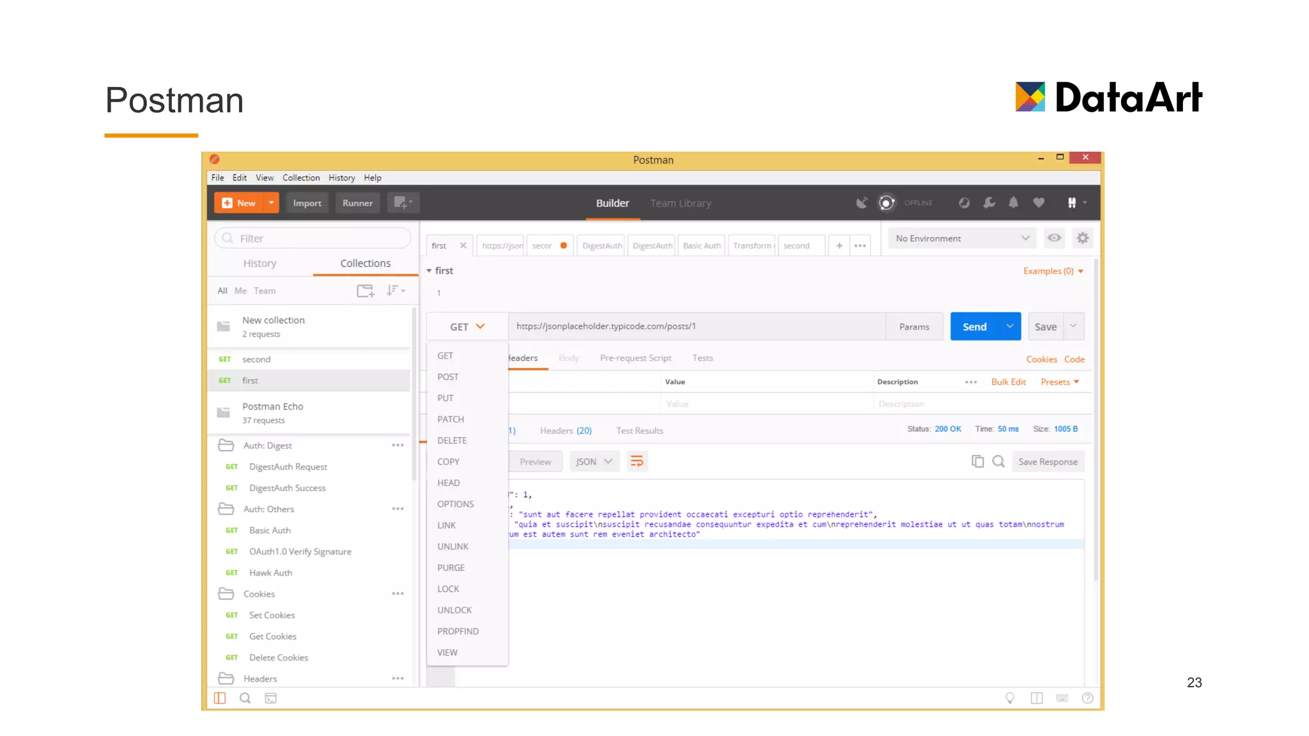Click the search response magnifier icon
Image resolution: width=1309 pixels, height=736 pixels.
998,461
